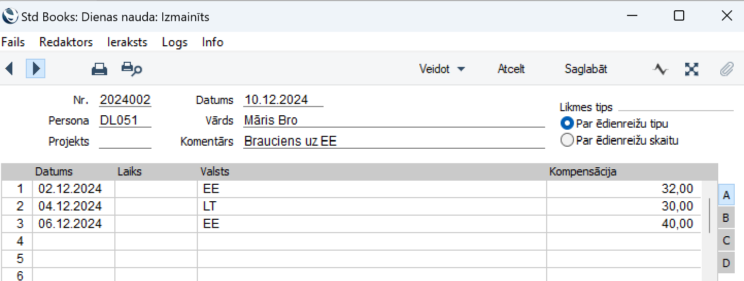
Task: Open the Logs menu
Action: (175, 42)
